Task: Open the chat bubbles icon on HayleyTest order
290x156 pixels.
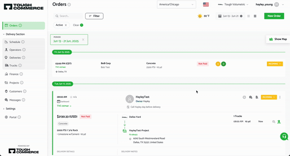Action: (x=251, y=97)
